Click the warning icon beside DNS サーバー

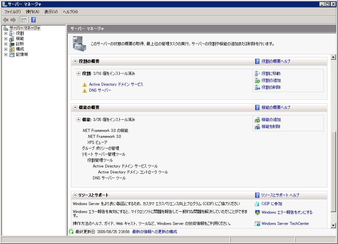click(84, 91)
